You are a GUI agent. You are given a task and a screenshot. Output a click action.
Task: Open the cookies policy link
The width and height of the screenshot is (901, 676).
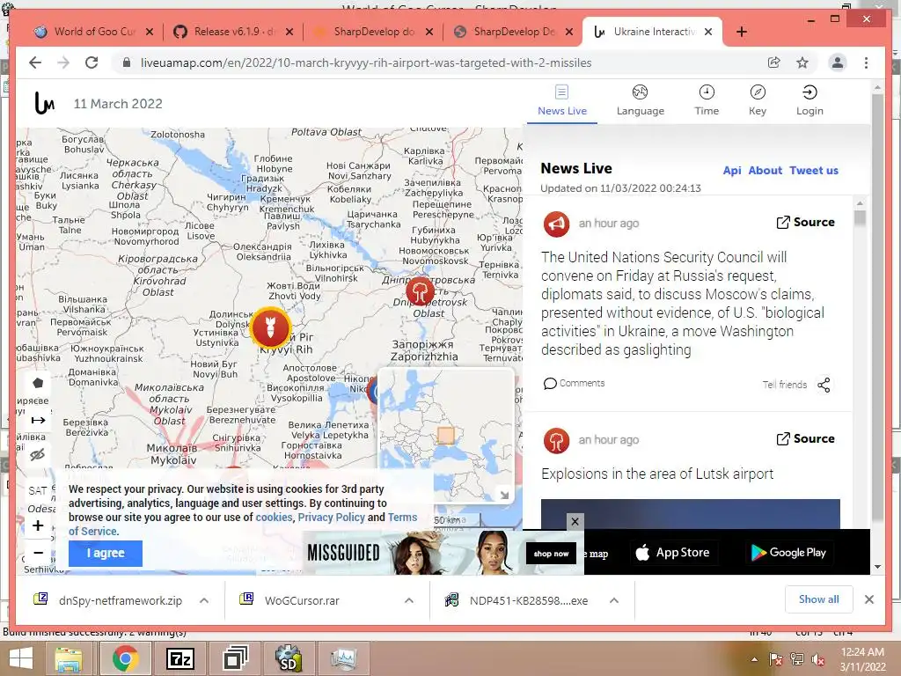(274, 517)
